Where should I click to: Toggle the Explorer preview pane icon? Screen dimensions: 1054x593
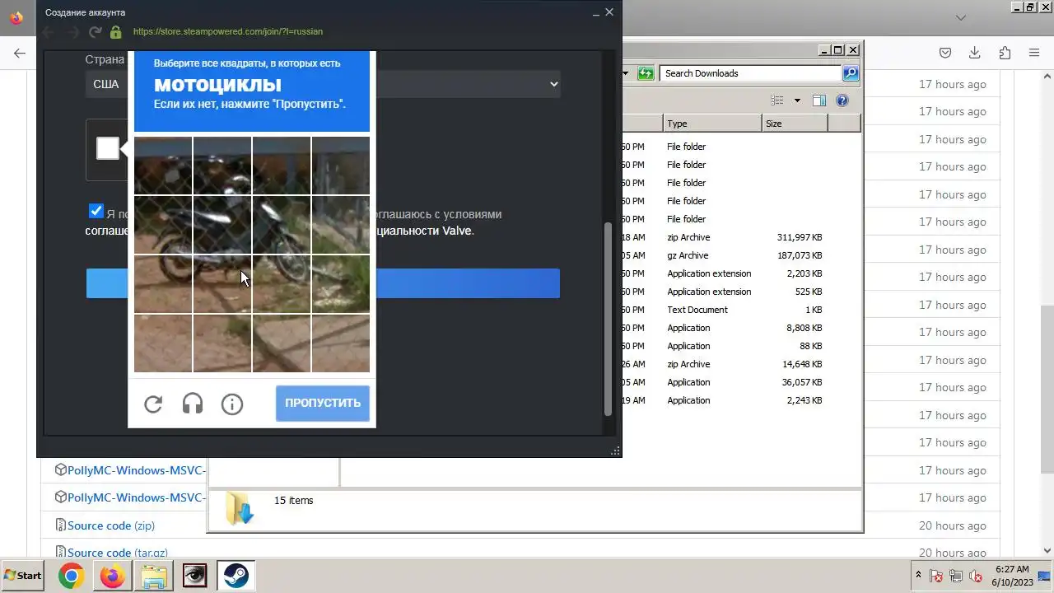[x=819, y=100]
